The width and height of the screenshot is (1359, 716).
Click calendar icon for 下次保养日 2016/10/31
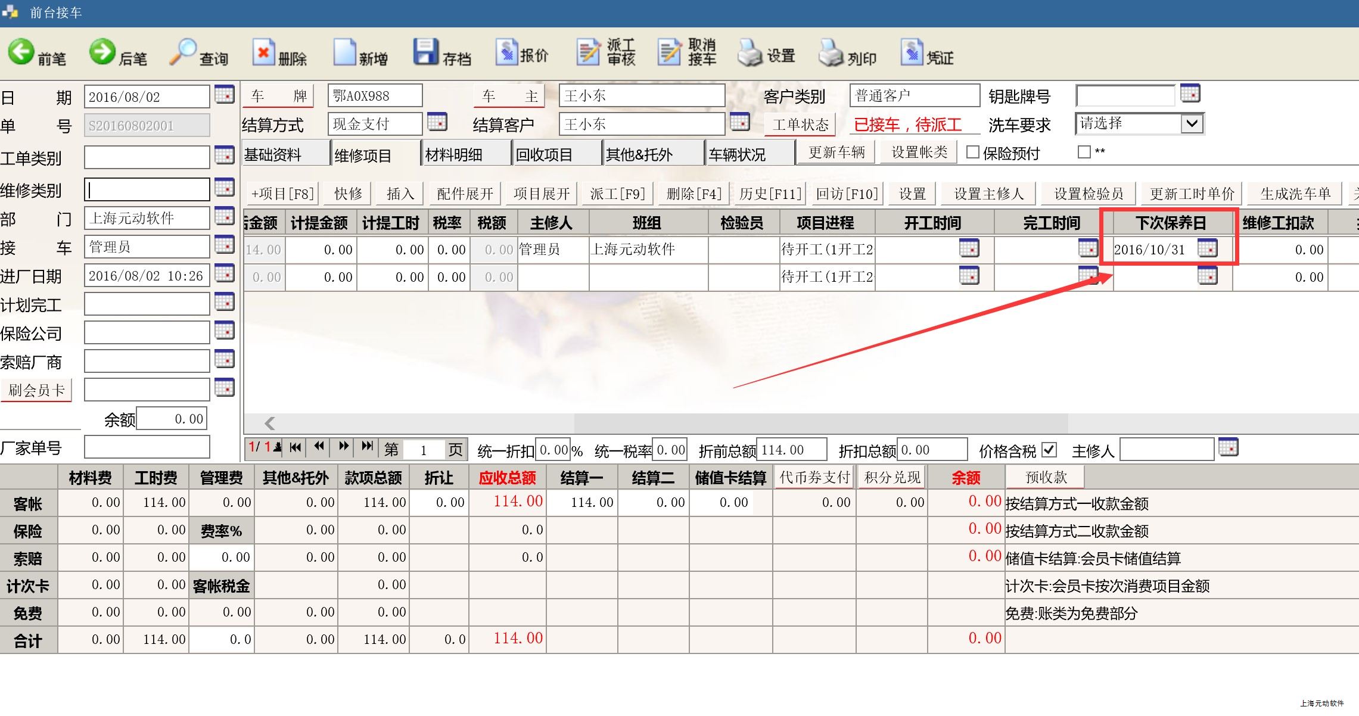[x=1207, y=248]
